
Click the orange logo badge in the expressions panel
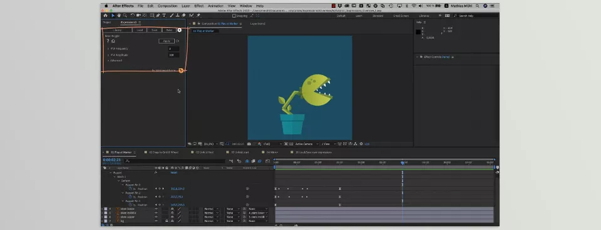coord(181,71)
